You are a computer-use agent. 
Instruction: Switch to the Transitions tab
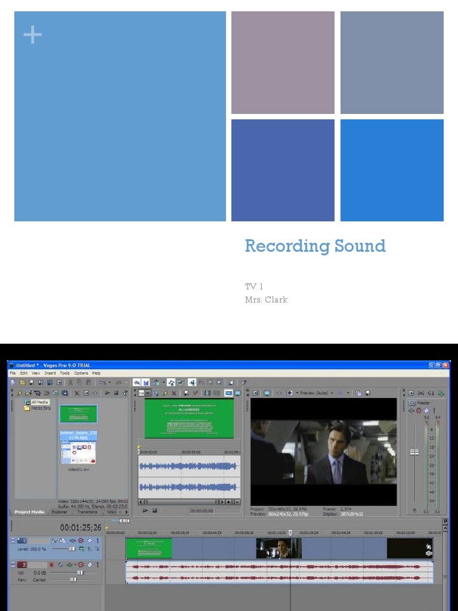coord(87,511)
